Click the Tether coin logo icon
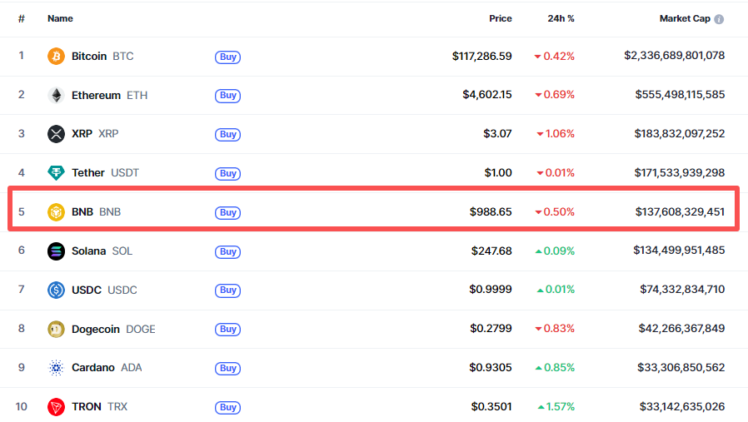748x422 pixels. pos(56,173)
